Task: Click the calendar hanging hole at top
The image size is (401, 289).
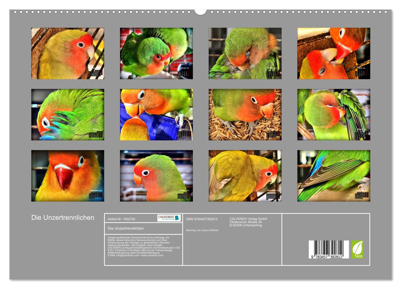Action: click(200, 11)
